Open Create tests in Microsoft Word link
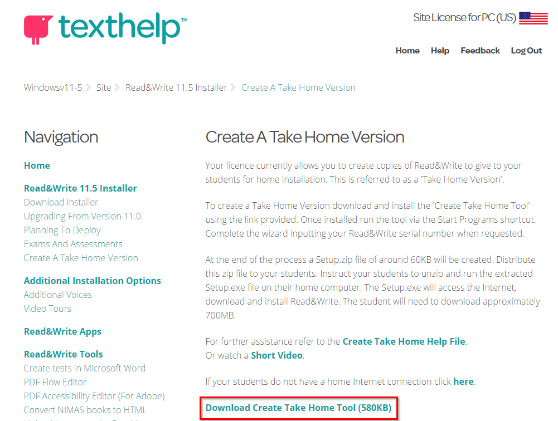This screenshot has width=558, height=421. 85,368
